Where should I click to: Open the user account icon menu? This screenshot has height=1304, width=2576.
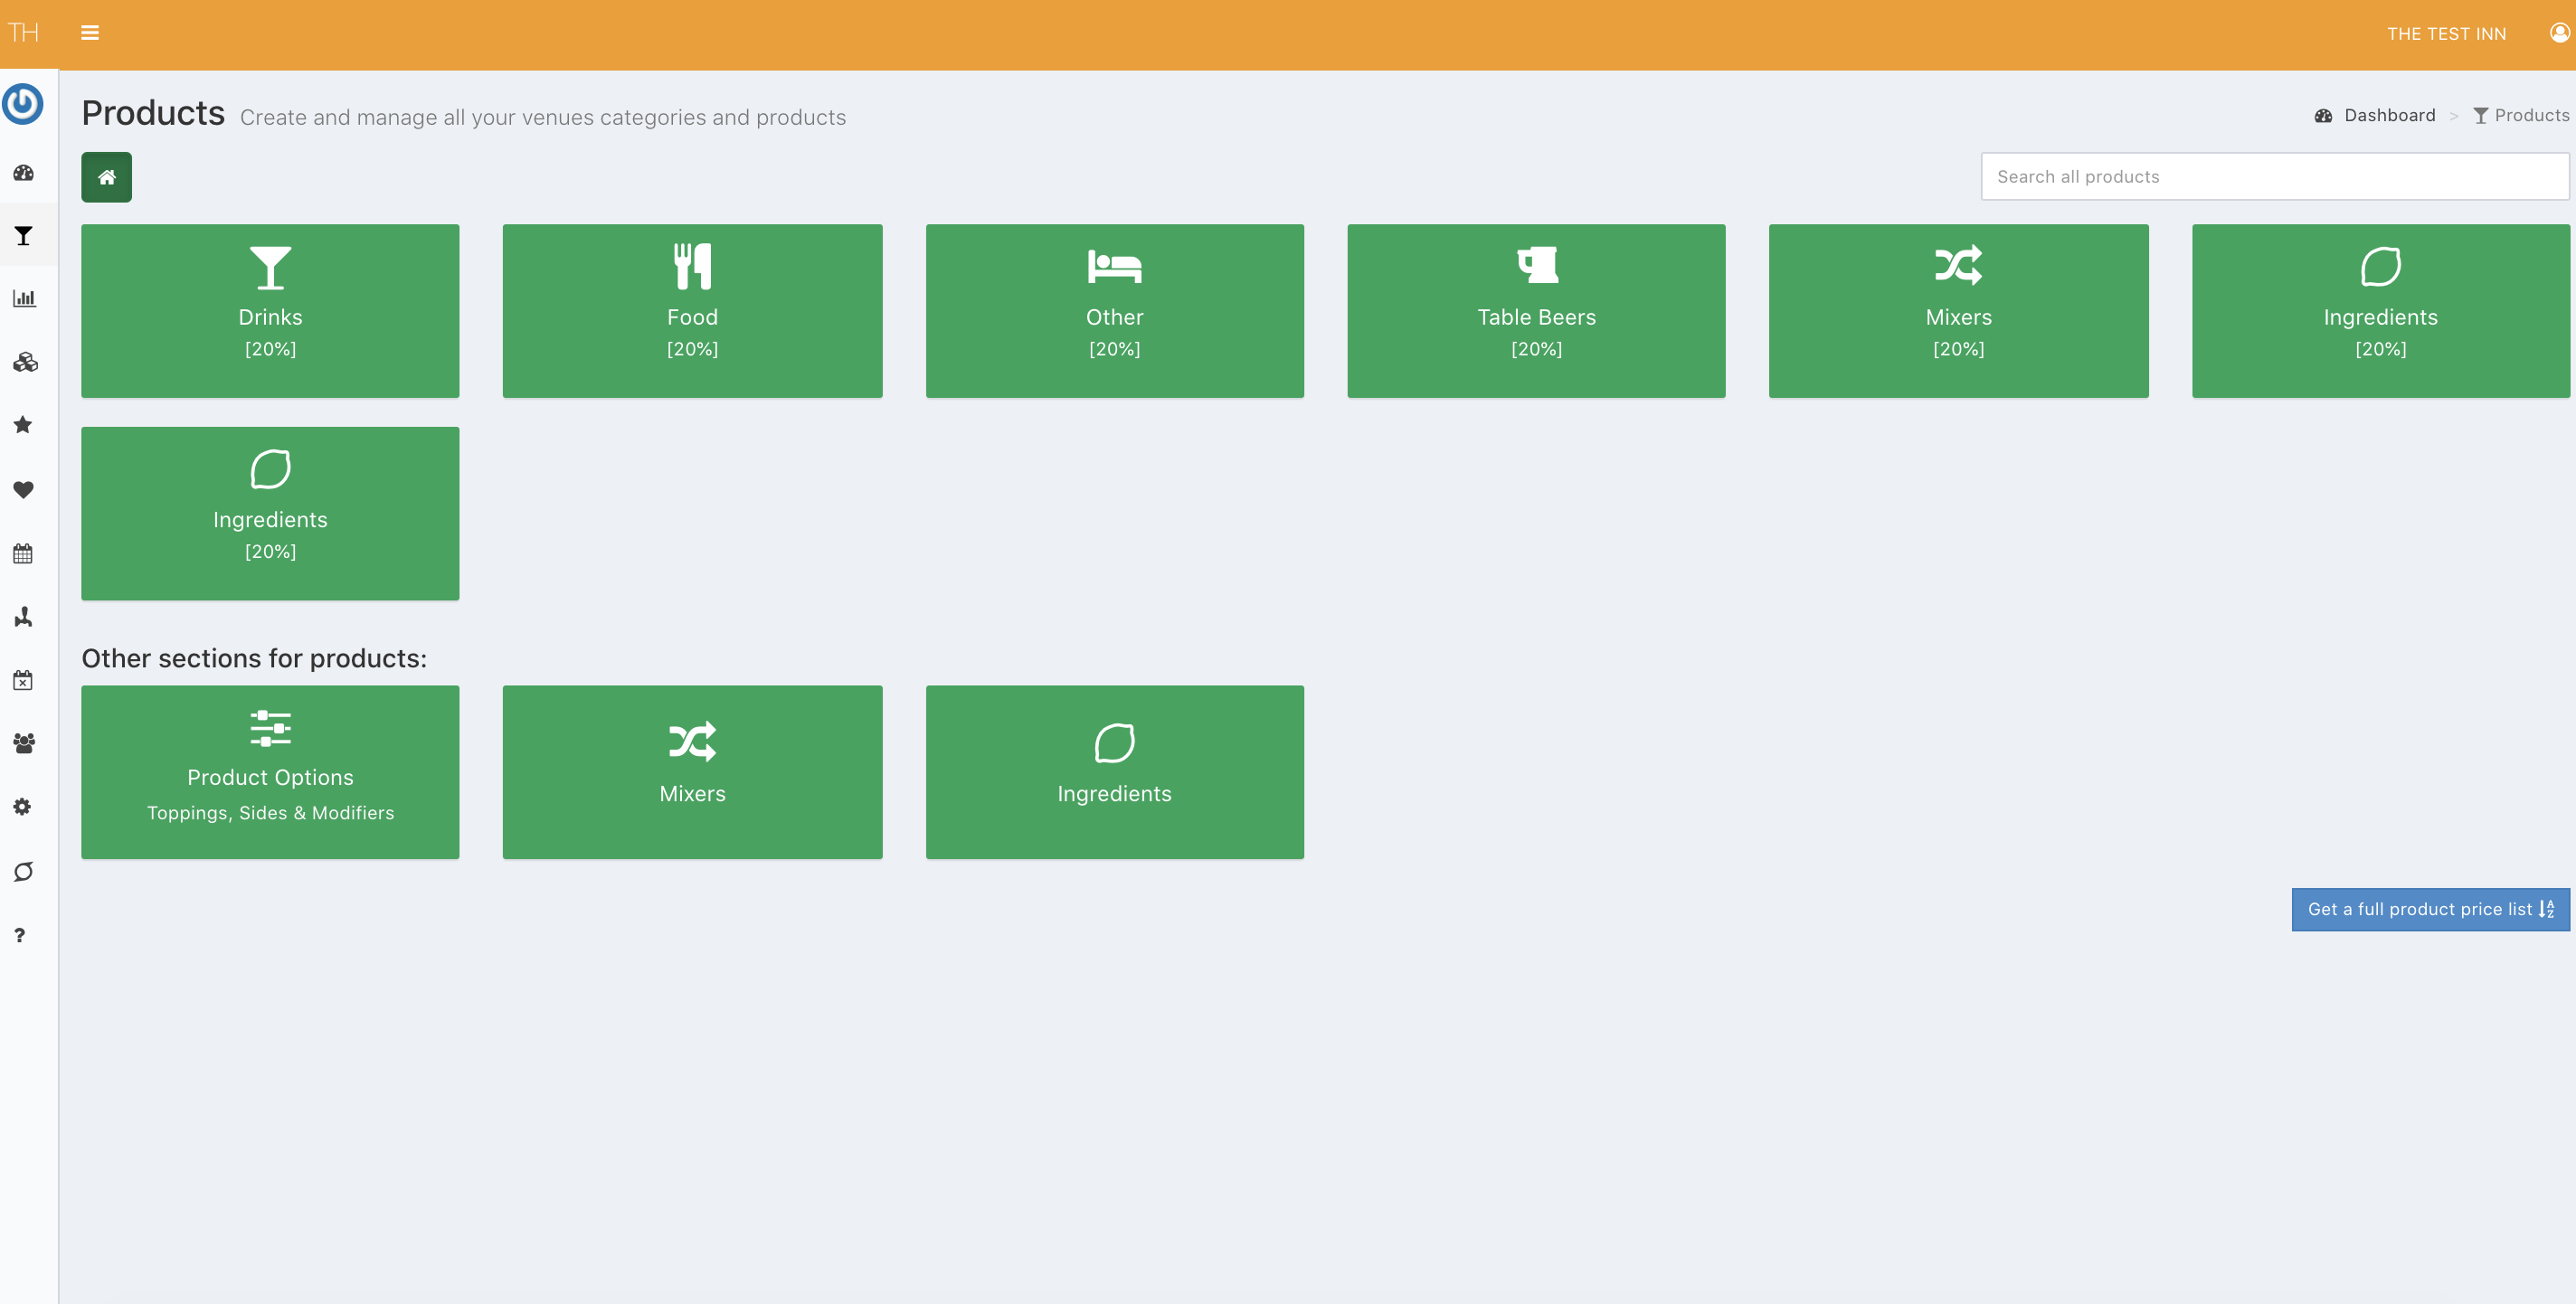click(2558, 33)
